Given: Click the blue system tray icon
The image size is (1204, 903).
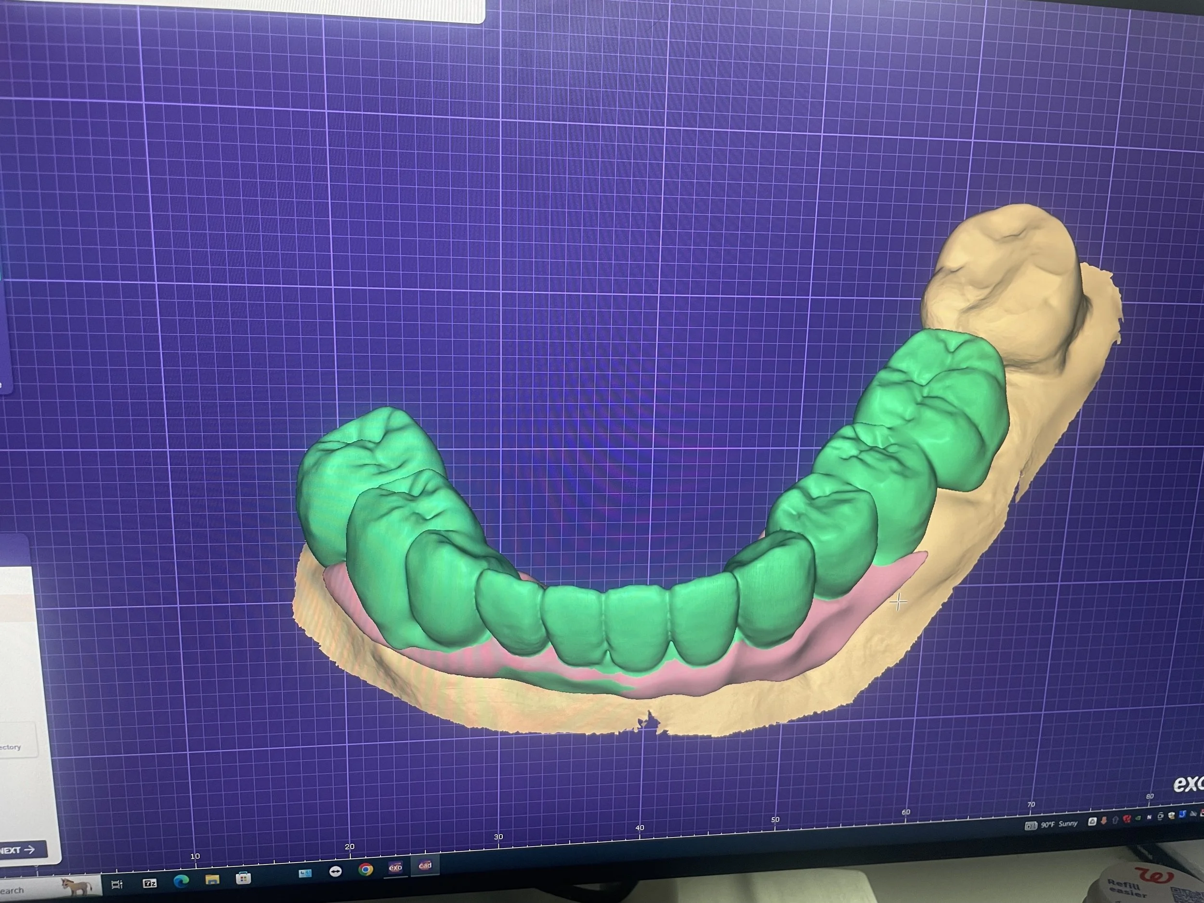Looking at the screenshot, I should coord(1183,815).
